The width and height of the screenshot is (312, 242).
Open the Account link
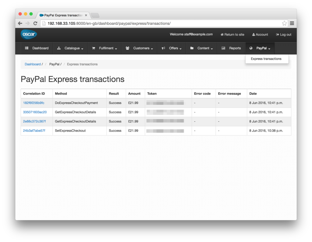tap(260, 35)
